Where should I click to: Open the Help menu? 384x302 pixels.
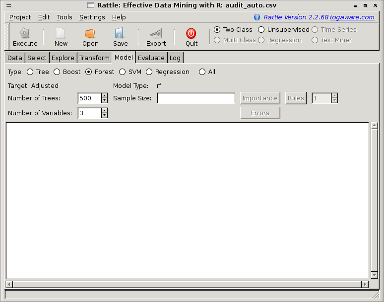(x=119, y=17)
